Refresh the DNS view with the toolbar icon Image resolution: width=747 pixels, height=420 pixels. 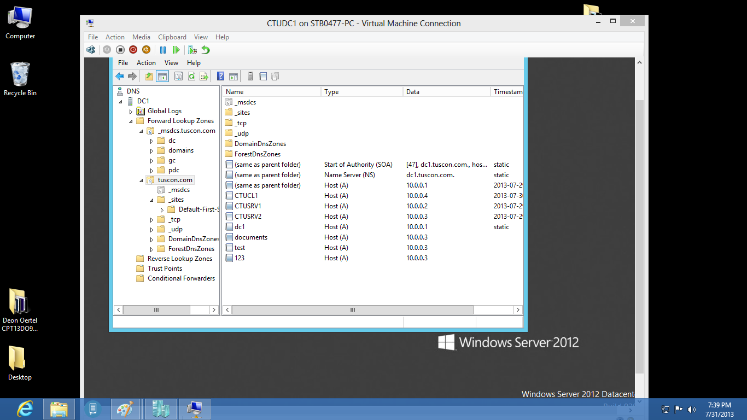[x=191, y=77]
